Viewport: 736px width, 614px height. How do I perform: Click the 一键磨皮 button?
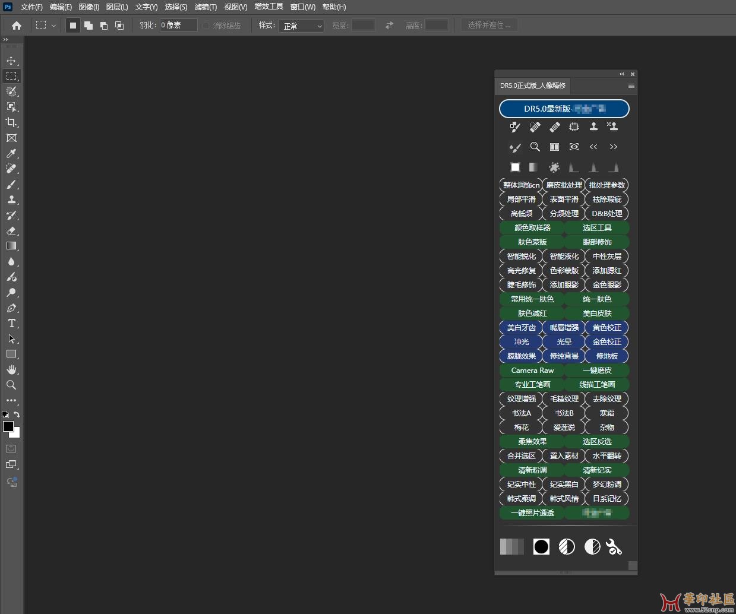[x=596, y=370]
